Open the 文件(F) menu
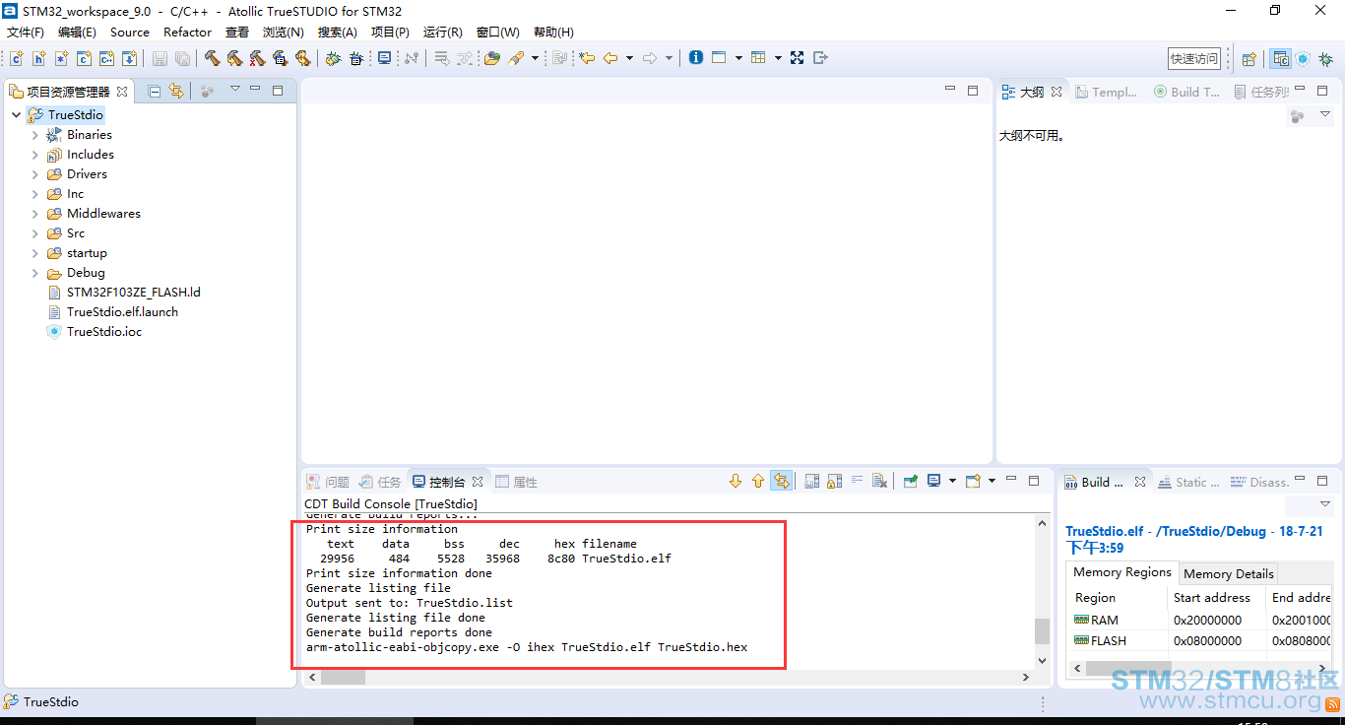1345x725 pixels. pyautogui.click(x=26, y=33)
